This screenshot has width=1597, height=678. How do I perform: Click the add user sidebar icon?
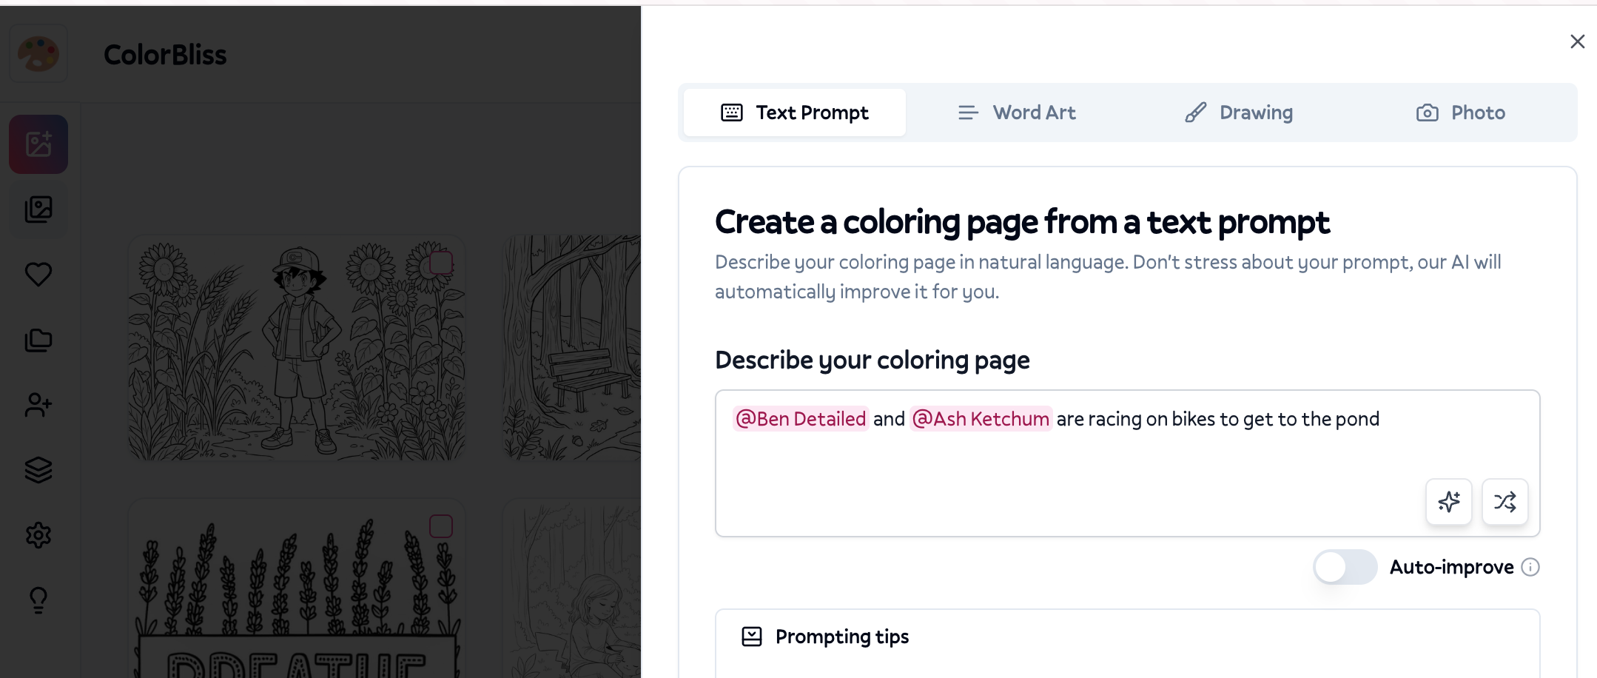[38, 405]
